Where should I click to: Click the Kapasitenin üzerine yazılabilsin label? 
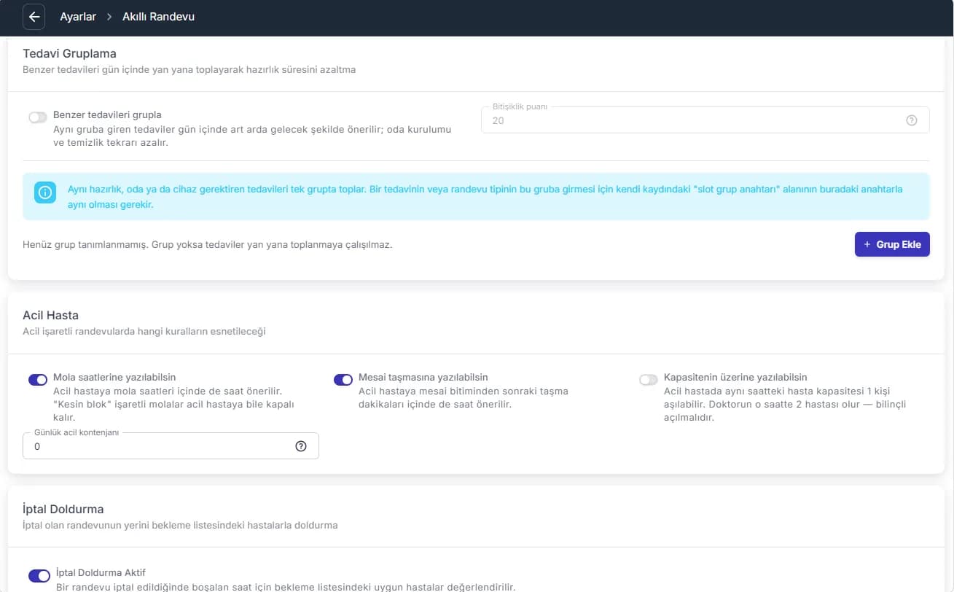735,378
